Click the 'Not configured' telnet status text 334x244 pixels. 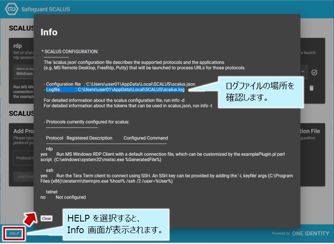[71, 197]
